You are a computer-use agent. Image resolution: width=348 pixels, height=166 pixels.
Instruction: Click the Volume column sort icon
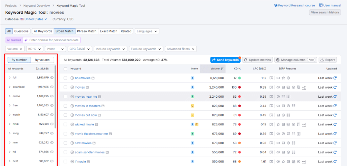(222, 69)
